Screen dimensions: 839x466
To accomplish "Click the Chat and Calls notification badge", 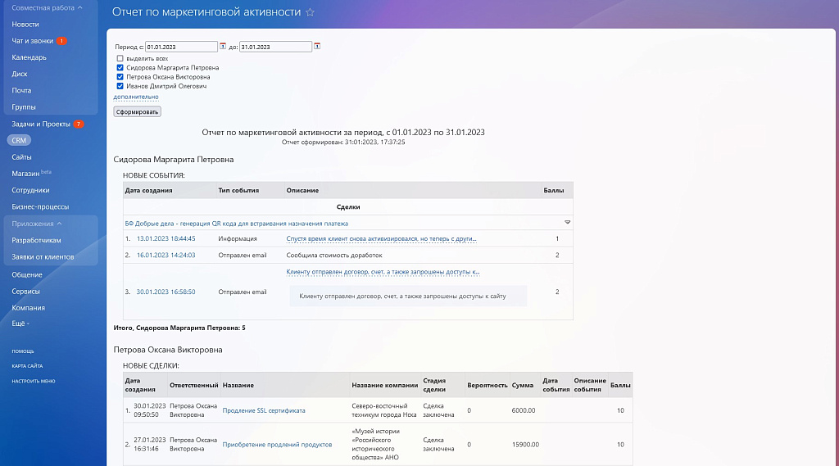I will click(x=62, y=41).
